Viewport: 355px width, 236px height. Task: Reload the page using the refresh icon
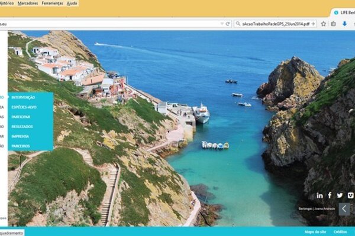coord(228,24)
